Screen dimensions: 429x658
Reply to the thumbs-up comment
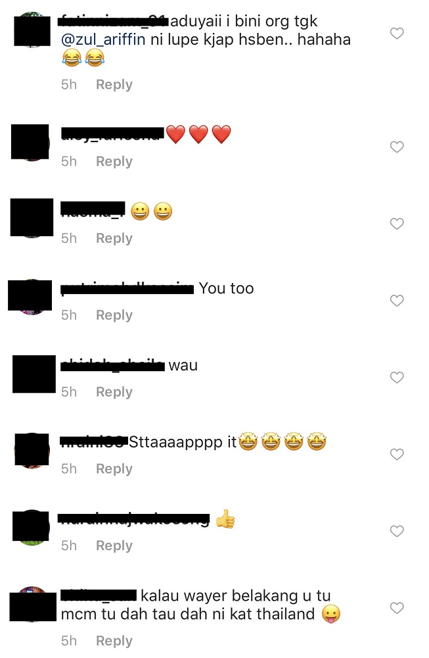tap(114, 545)
